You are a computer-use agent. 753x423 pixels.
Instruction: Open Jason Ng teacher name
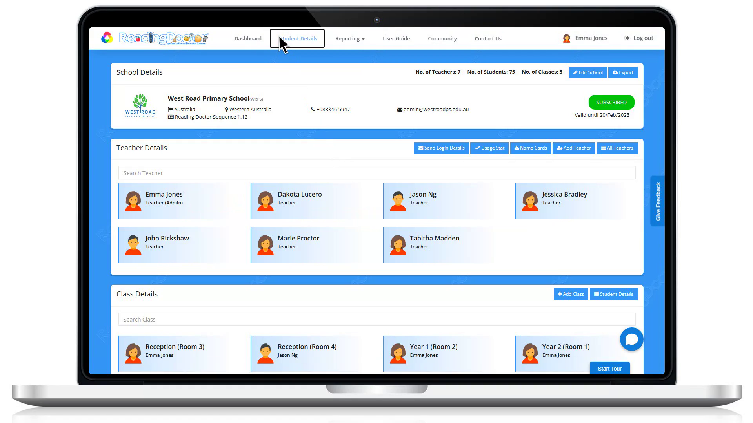(x=423, y=194)
